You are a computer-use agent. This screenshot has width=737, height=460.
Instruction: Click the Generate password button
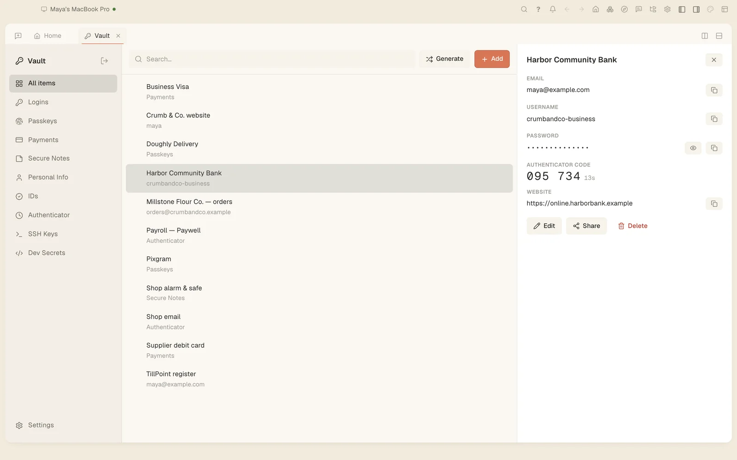point(445,59)
